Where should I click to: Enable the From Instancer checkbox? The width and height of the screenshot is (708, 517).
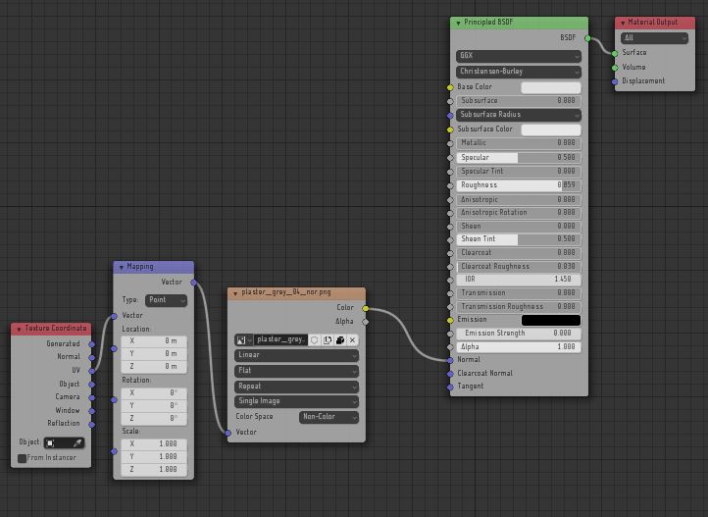(22, 458)
